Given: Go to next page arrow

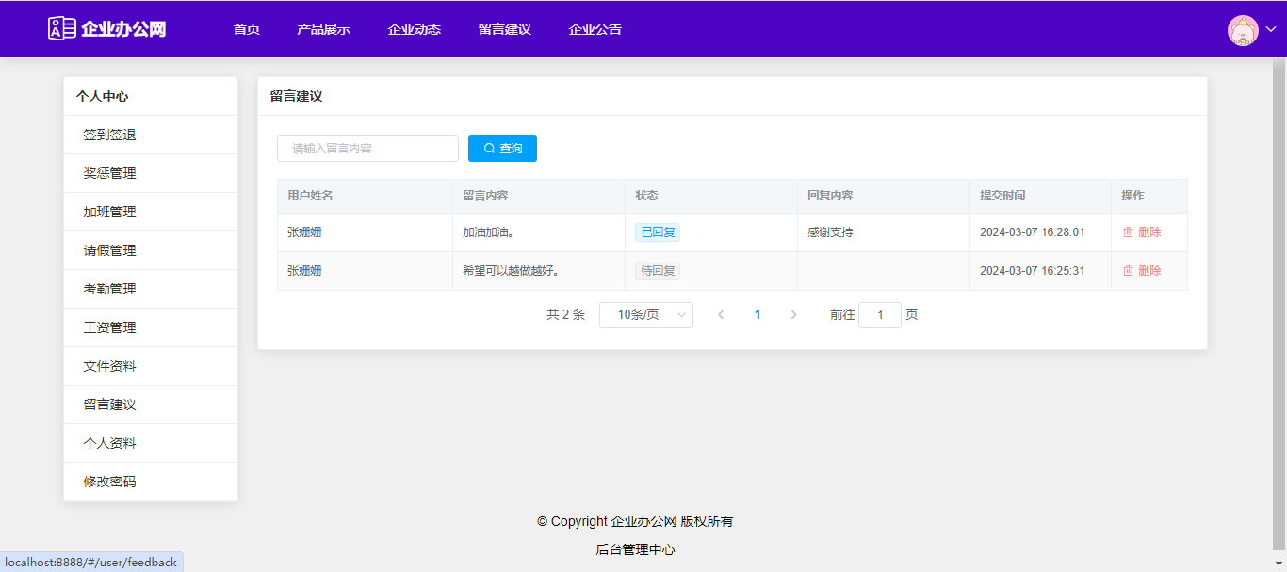Looking at the screenshot, I should tap(793, 315).
